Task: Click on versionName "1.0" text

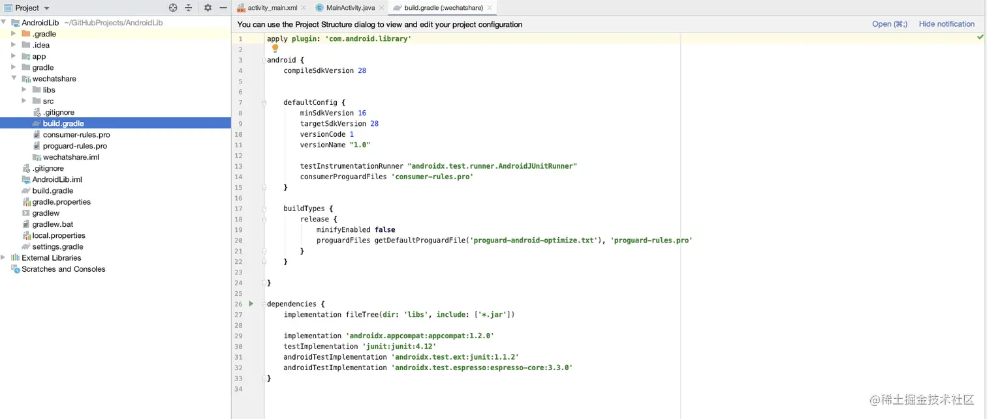Action: coord(335,145)
